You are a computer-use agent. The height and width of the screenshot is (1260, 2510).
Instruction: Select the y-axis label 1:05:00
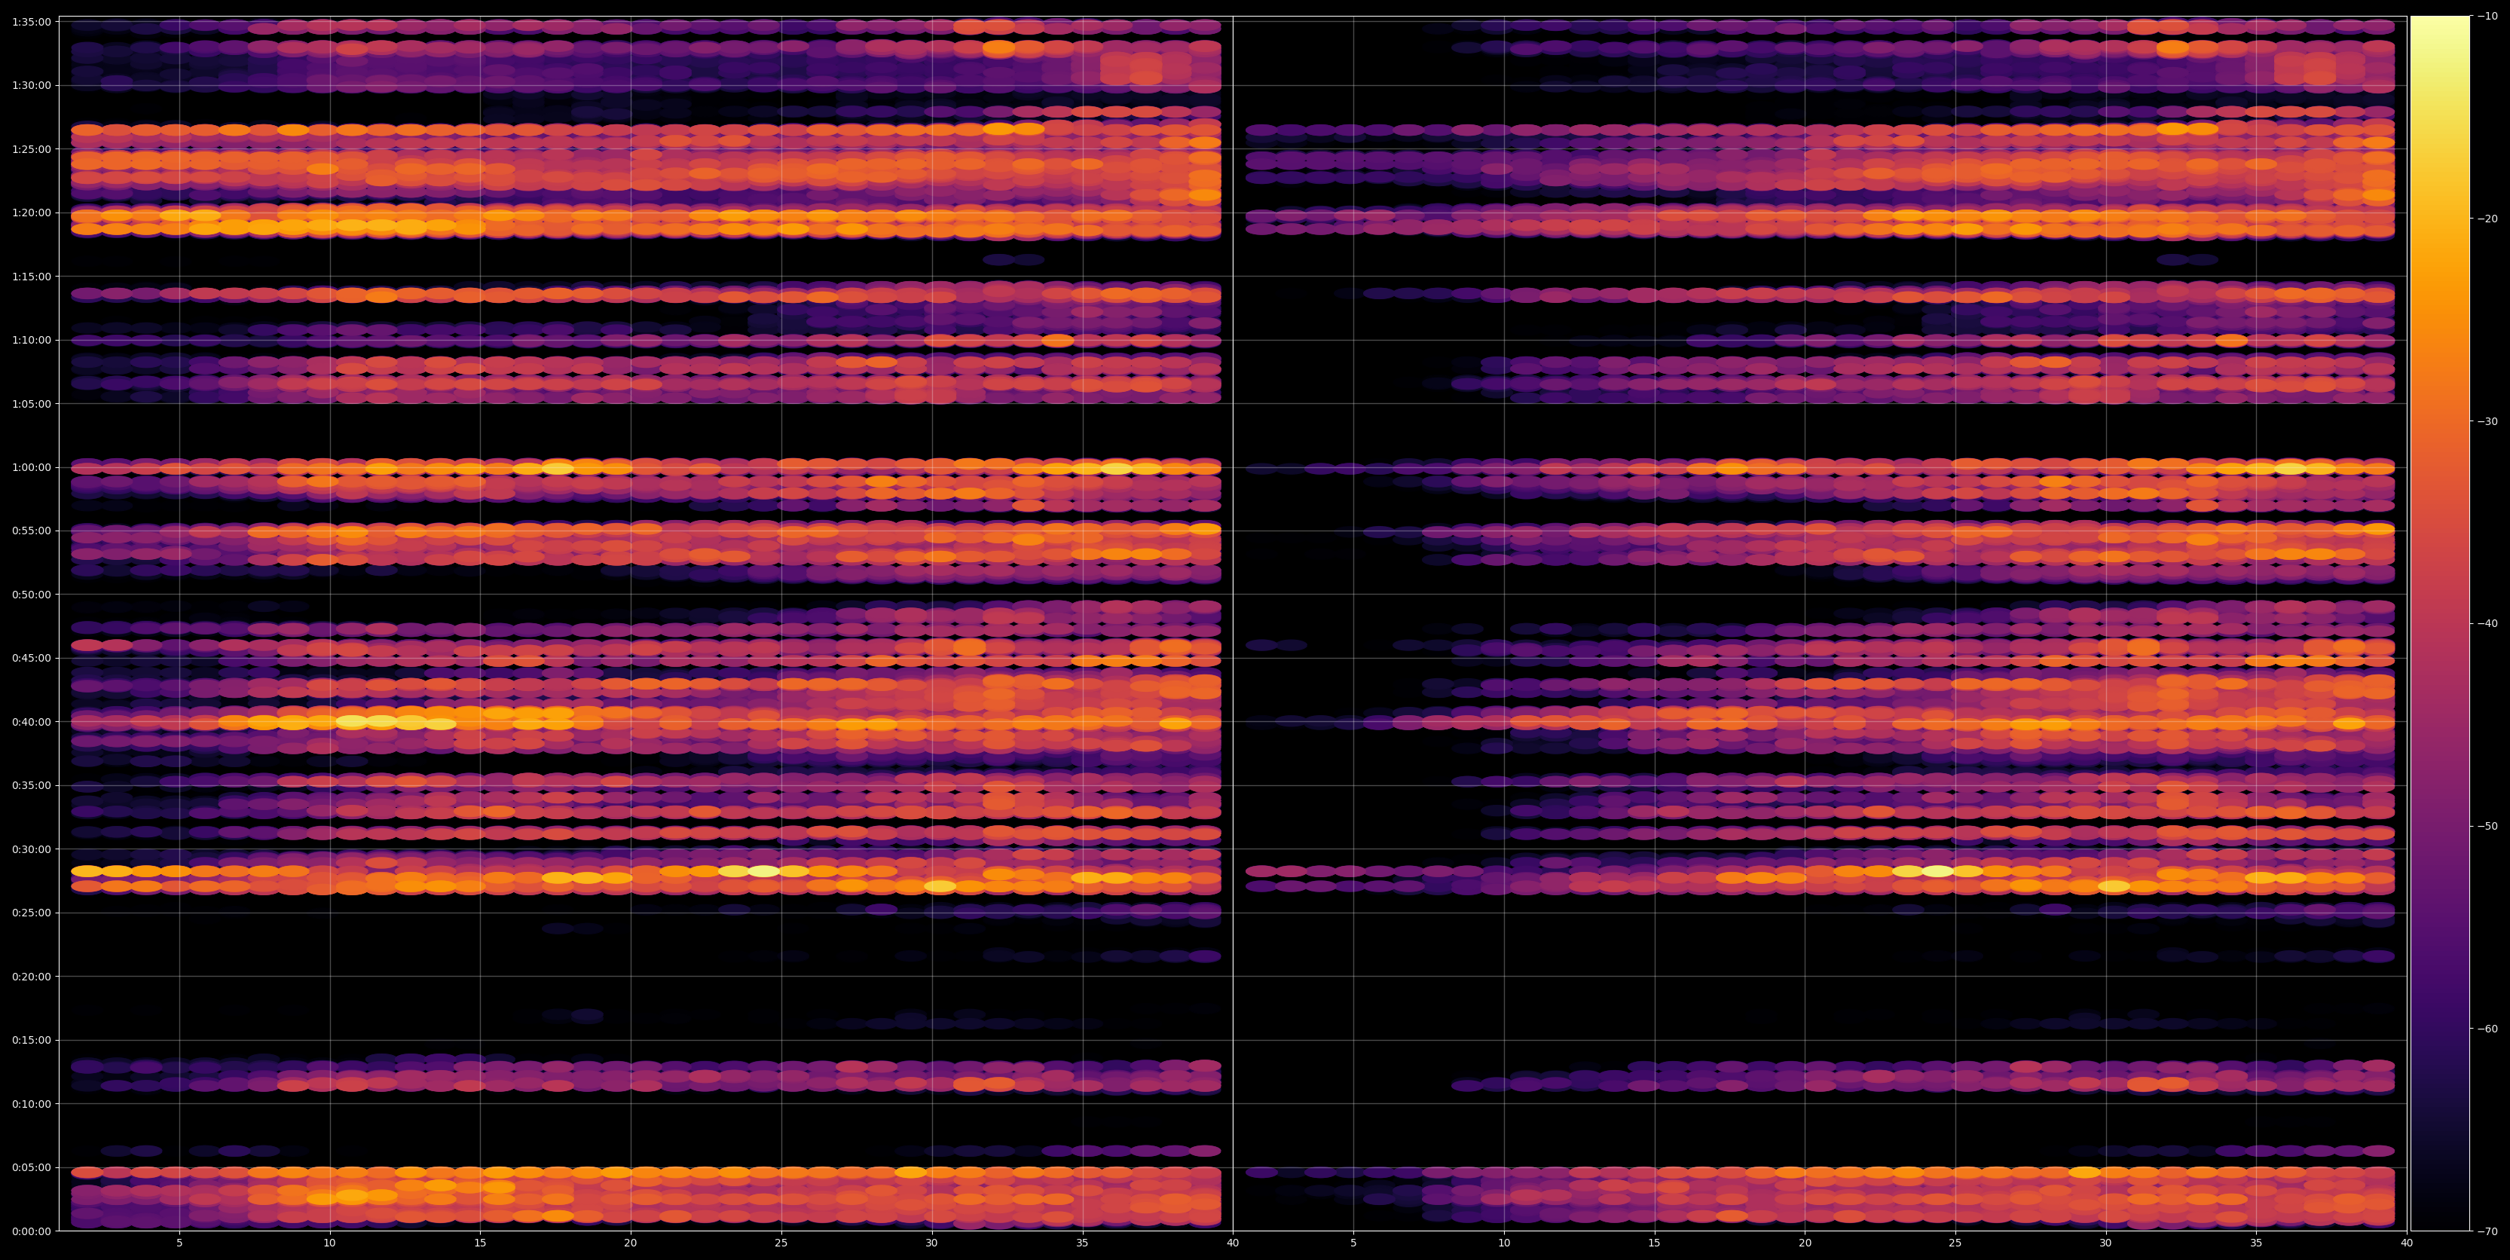(x=31, y=403)
